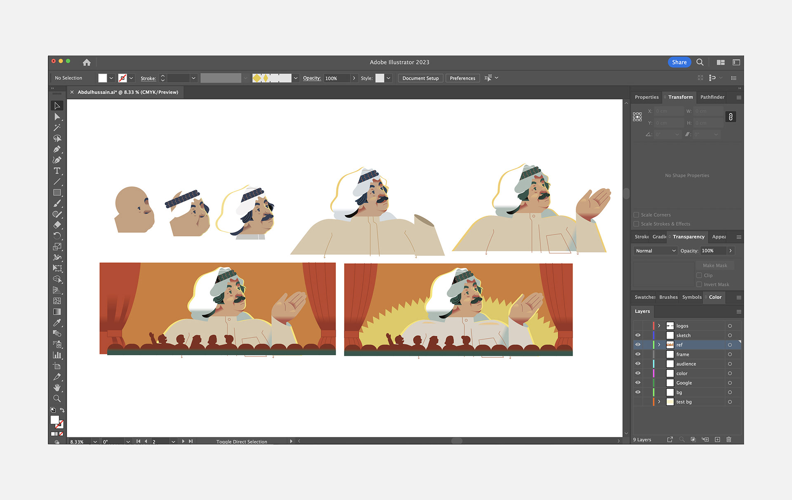Open the Color tab
The height and width of the screenshot is (500, 792).
tap(715, 297)
